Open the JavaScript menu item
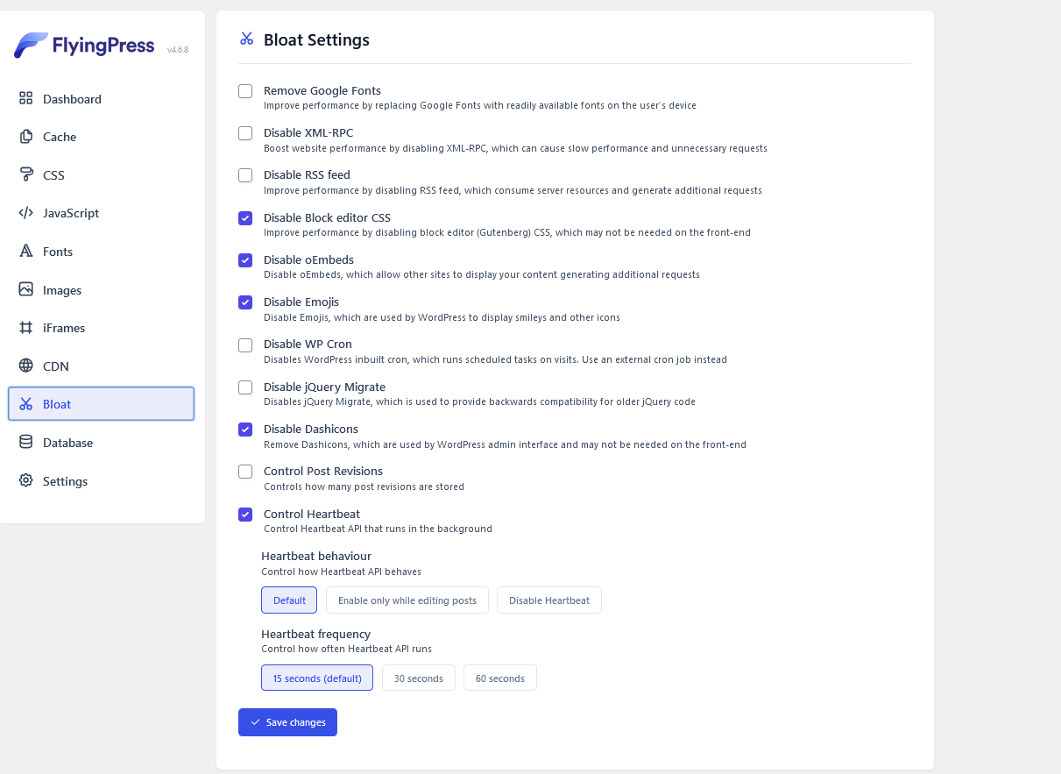 coord(102,213)
